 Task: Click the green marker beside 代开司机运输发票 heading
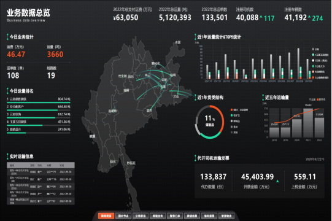click(x=195, y=158)
